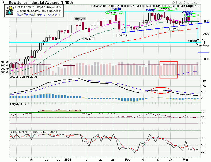This screenshot has width=211, height=162.
Task: Click the low price label 10417.8
Action: (122, 35)
